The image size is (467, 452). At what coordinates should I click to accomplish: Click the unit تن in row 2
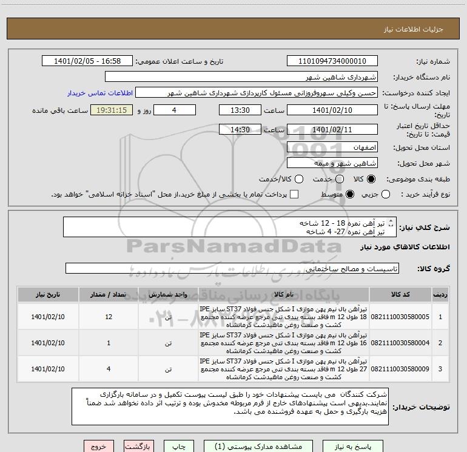tap(168, 343)
